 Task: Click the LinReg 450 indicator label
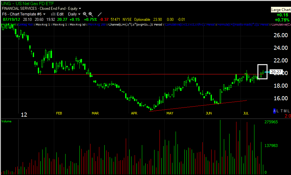[x=26, y=25]
